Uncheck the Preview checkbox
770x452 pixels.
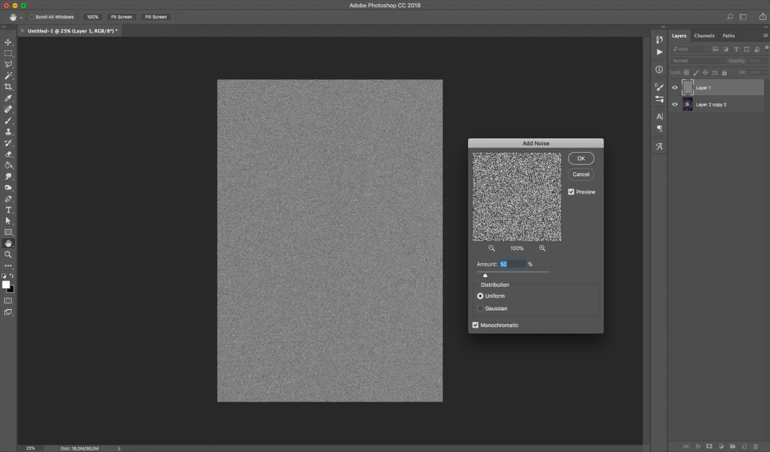click(x=571, y=192)
